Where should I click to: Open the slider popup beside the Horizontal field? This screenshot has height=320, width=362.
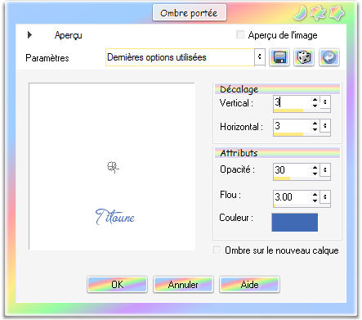(x=325, y=126)
